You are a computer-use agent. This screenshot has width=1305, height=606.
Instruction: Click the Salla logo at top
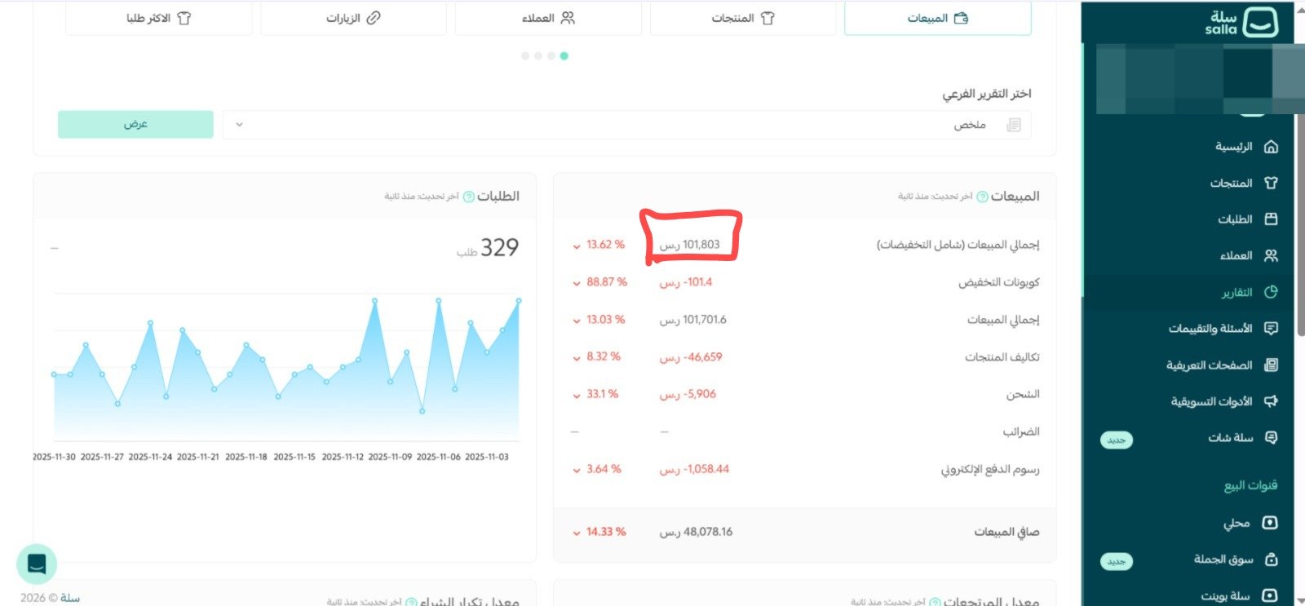pos(1241,22)
